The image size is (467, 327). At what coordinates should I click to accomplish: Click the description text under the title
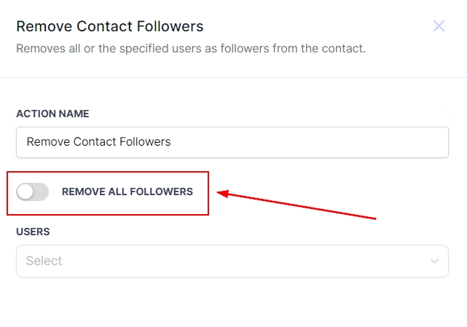click(191, 49)
